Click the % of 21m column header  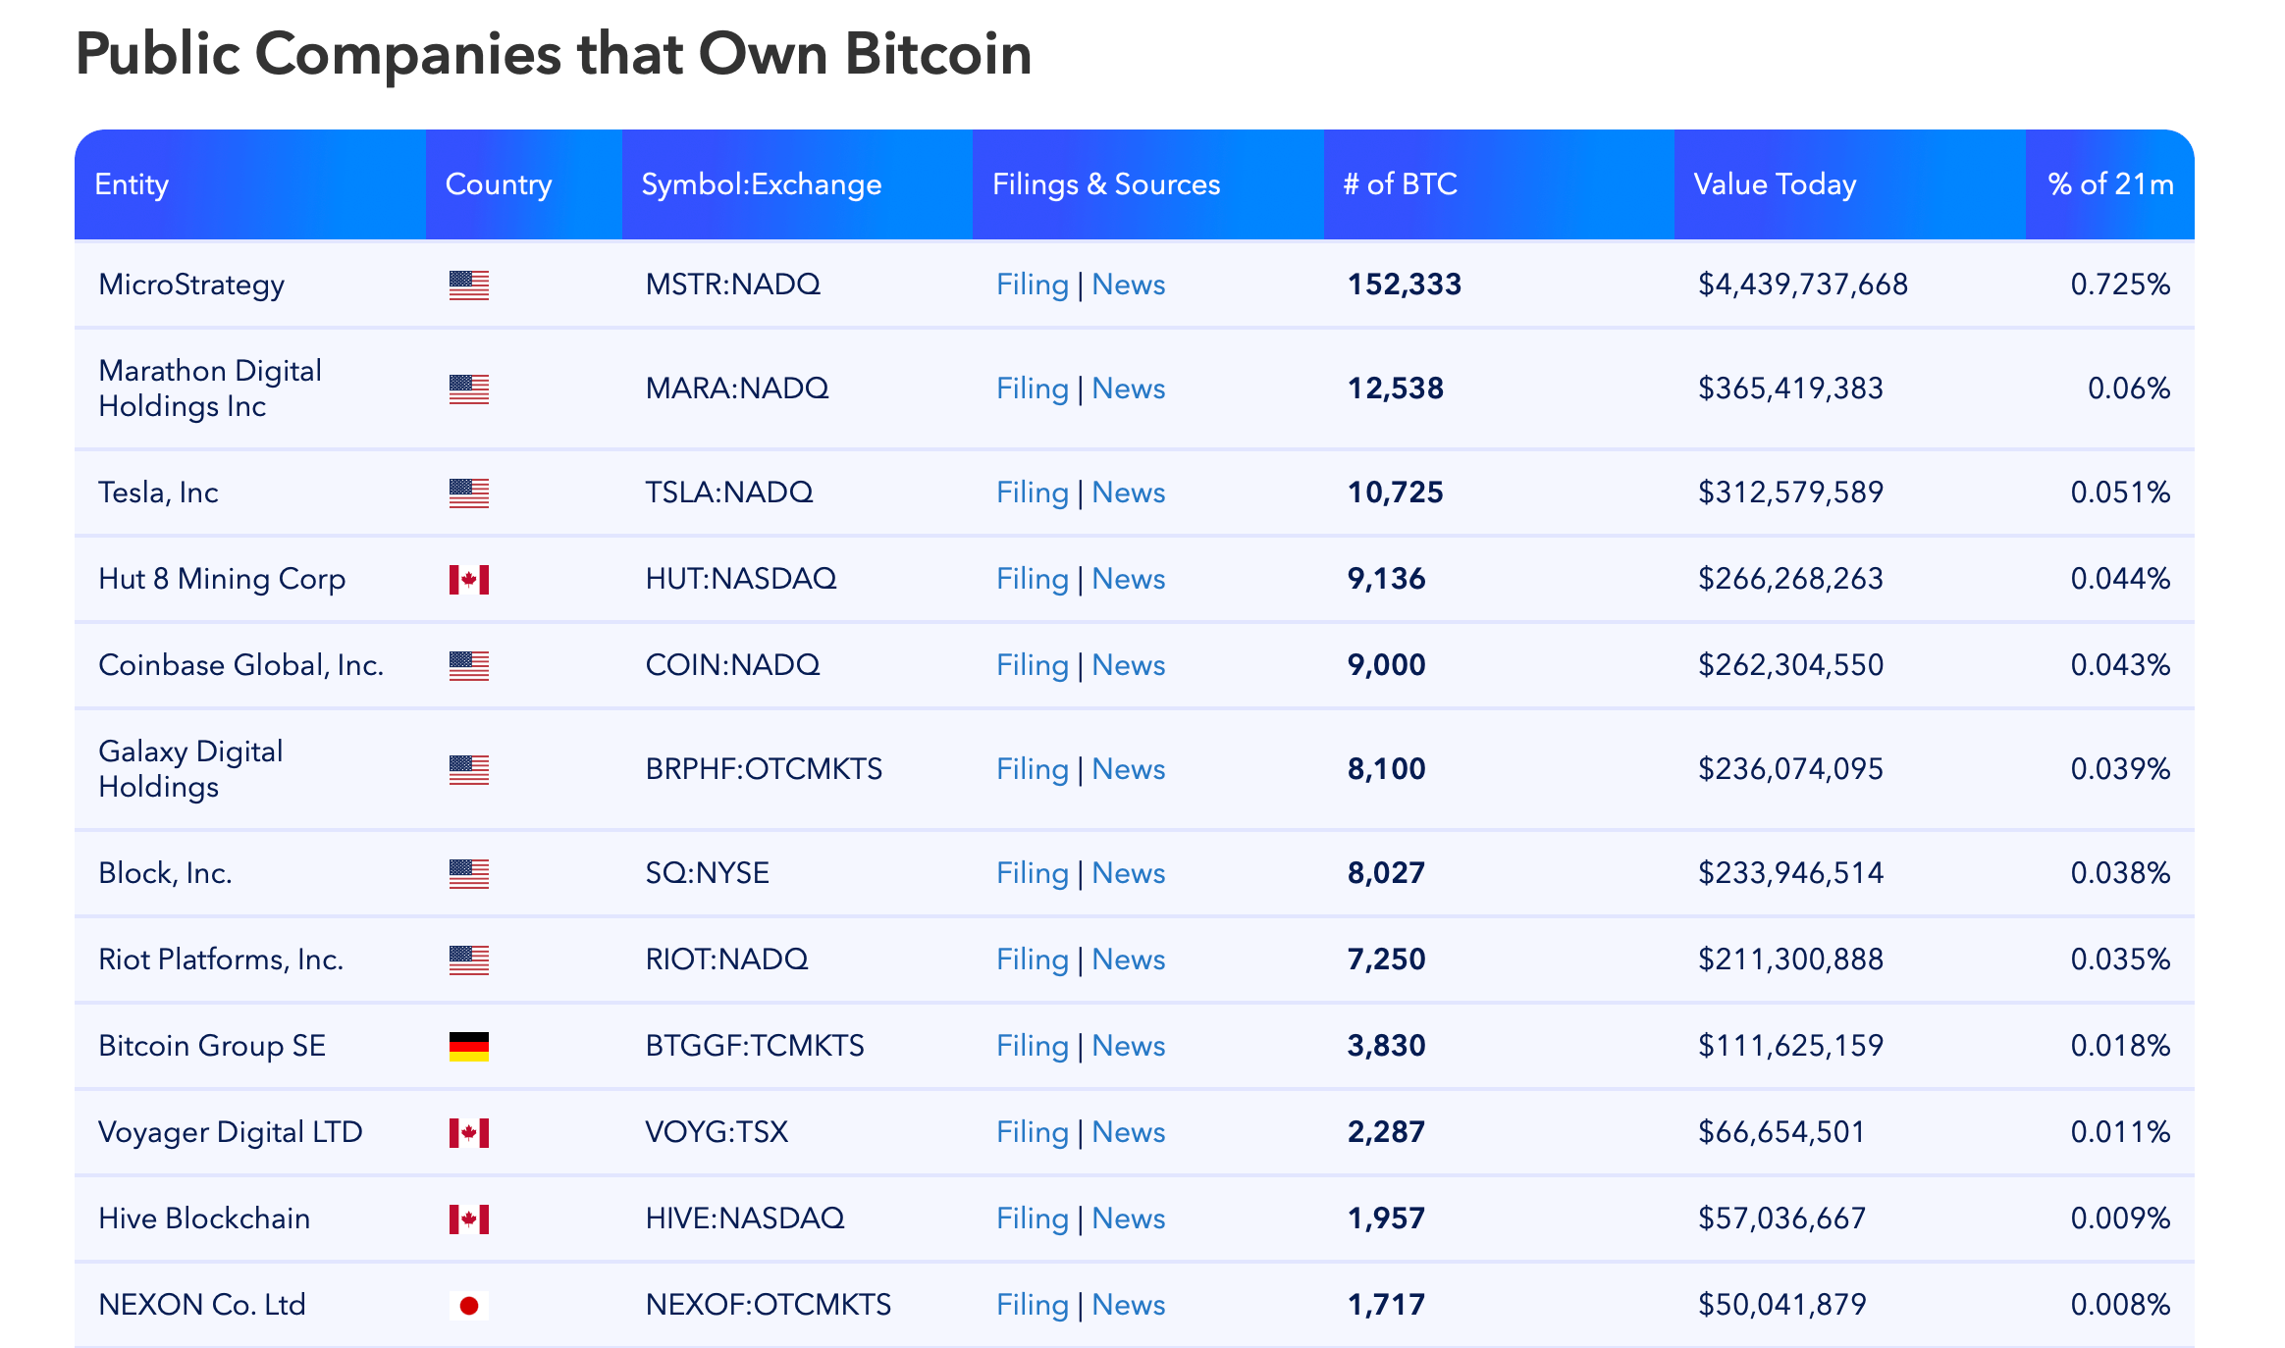click(x=2109, y=184)
